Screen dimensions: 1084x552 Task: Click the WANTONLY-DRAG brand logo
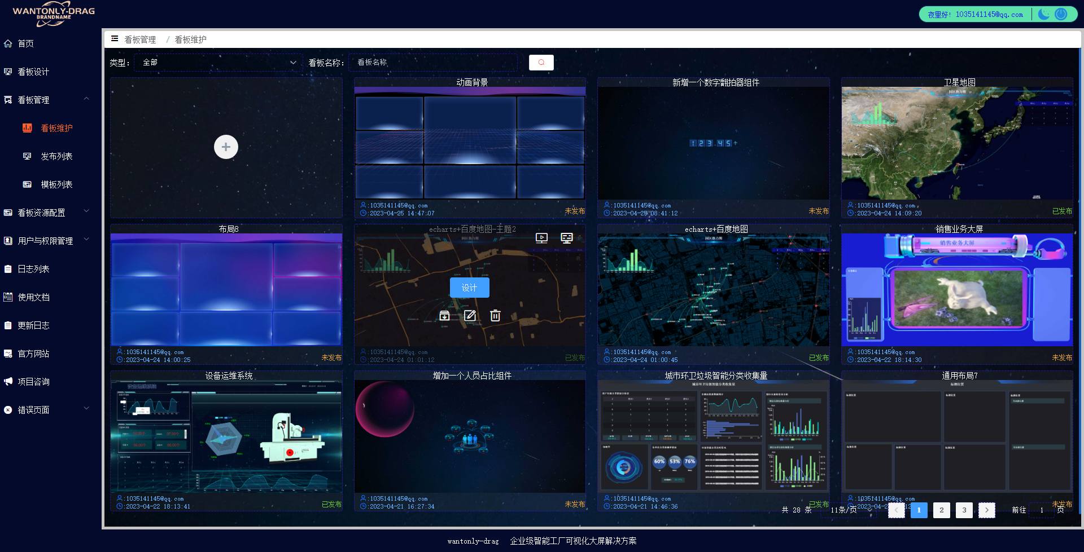point(54,14)
